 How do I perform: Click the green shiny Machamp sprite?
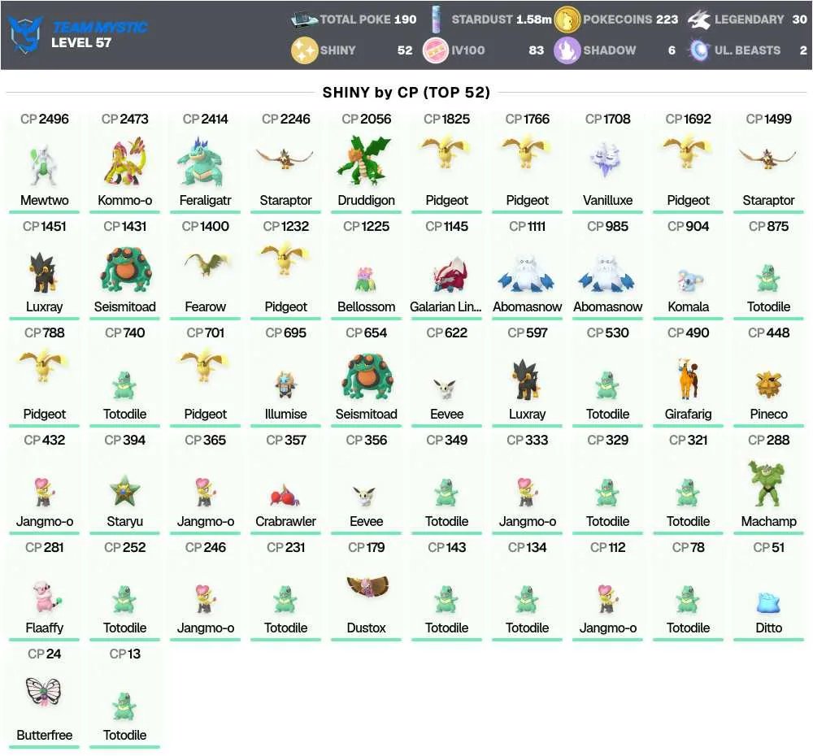click(x=768, y=483)
